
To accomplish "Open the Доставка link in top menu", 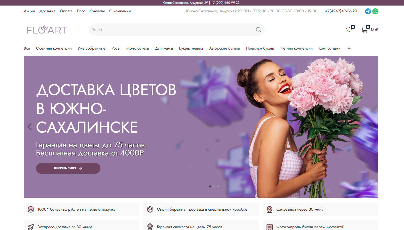I will pos(47,11).
